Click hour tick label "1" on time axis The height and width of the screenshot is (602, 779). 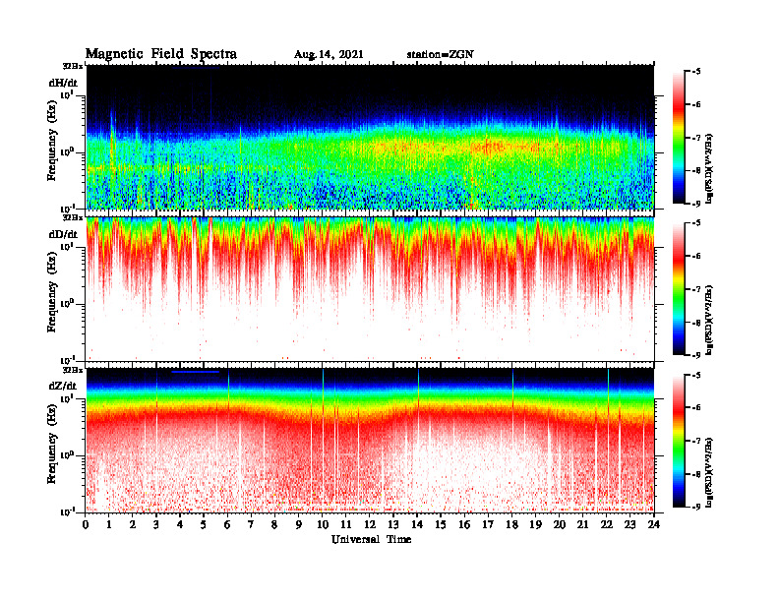[x=109, y=525]
